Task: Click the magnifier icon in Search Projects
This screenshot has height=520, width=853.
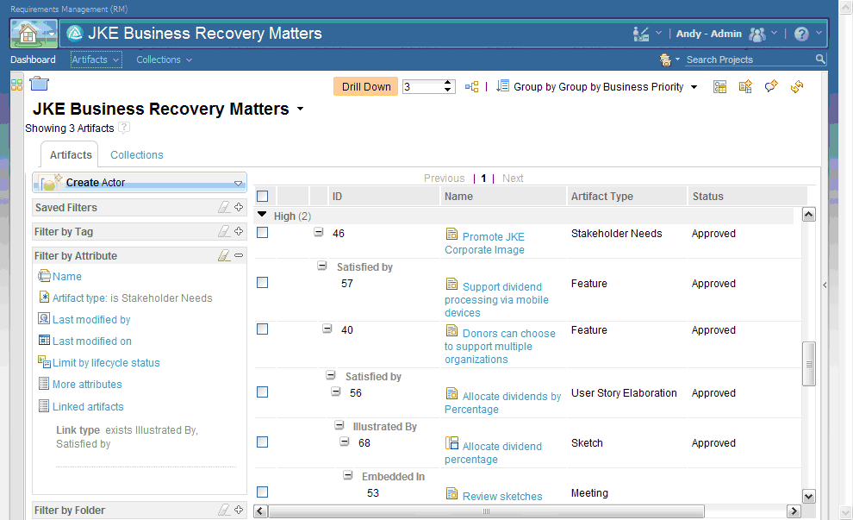Action: coord(820,59)
